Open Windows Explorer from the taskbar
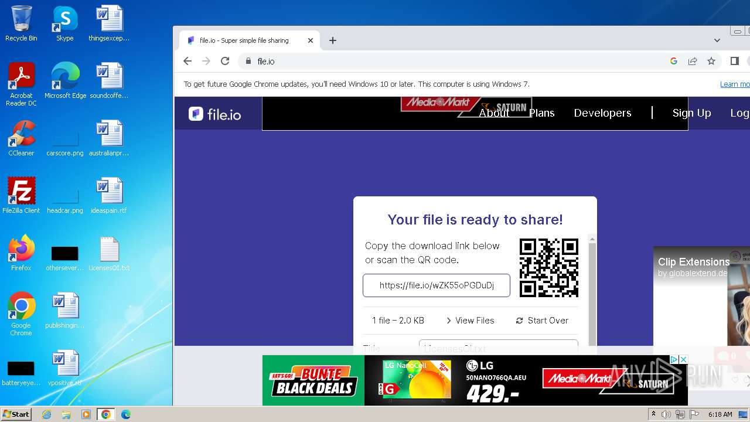The height and width of the screenshot is (422, 750). 66,414
